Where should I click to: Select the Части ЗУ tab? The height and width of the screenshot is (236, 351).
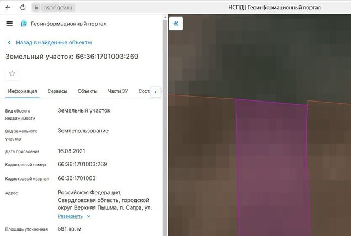tap(118, 91)
